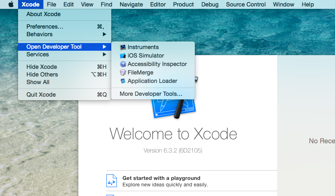Open FileMerge from the submenu
Screen dimensions: 335x196
[x=153, y=72]
